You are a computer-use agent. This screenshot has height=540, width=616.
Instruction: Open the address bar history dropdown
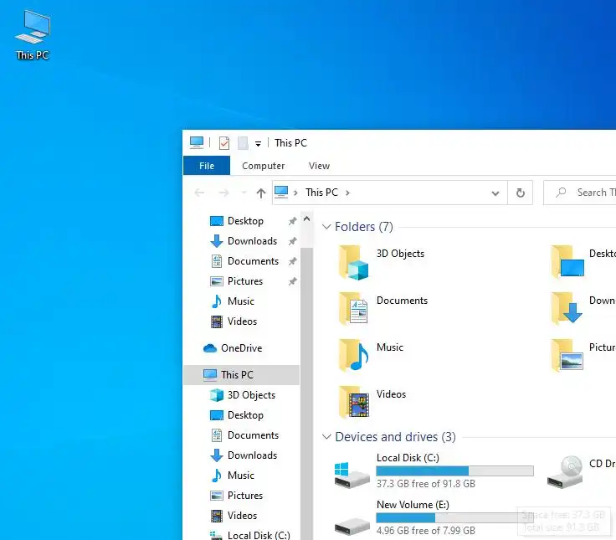click(495, 193)
